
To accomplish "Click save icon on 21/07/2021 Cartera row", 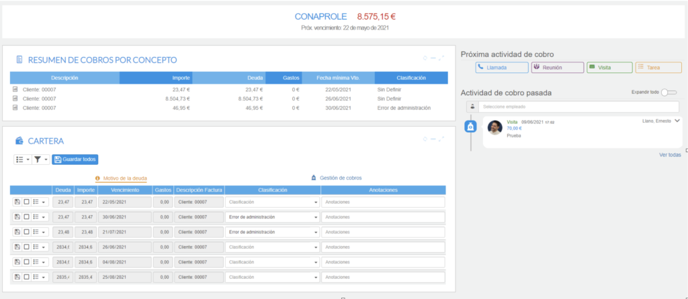I will (x=17, y=231).
